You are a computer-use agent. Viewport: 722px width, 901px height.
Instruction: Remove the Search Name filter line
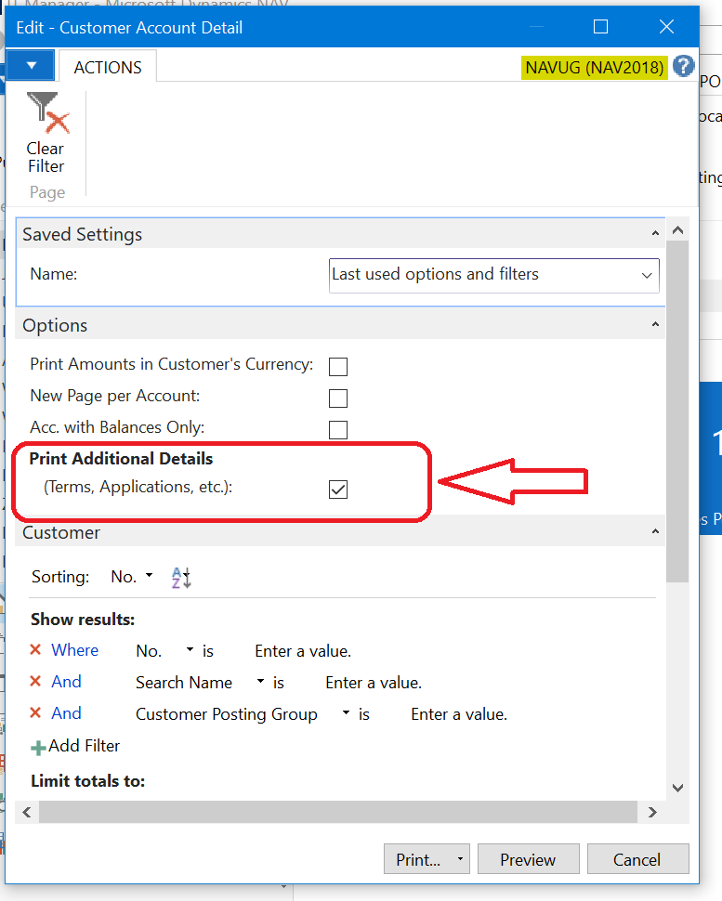[37, 682]
